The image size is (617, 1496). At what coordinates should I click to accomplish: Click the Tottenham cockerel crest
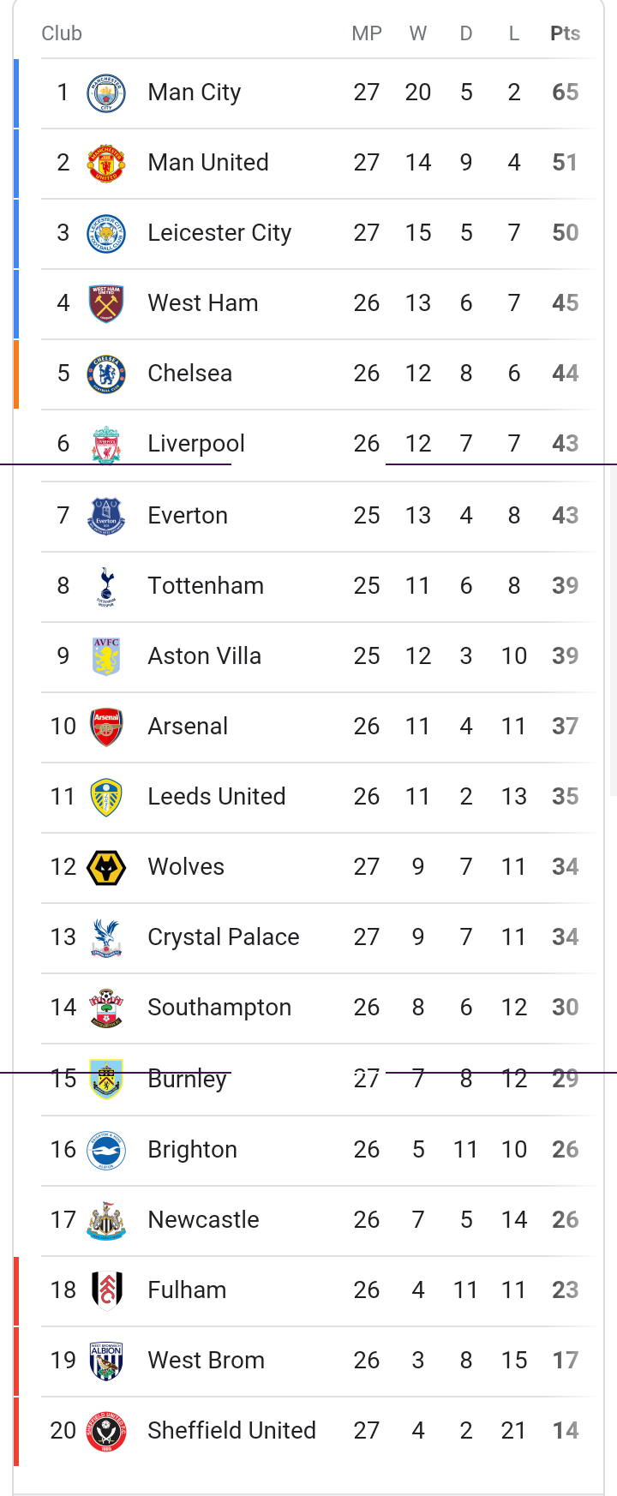106,586
